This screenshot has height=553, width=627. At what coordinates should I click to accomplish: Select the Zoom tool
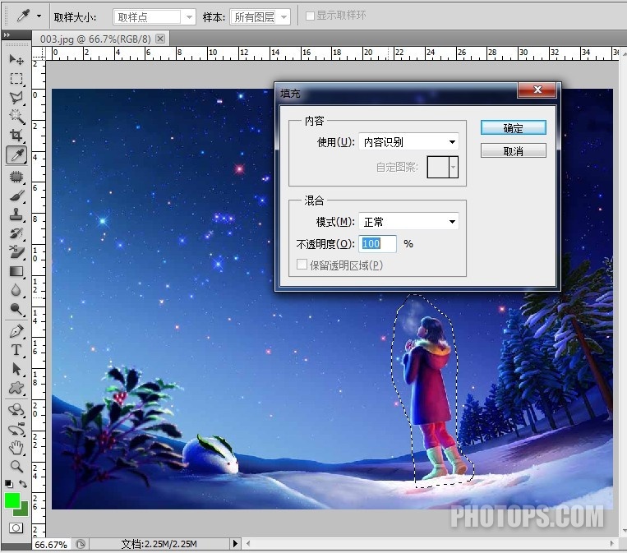pos(16,466)
